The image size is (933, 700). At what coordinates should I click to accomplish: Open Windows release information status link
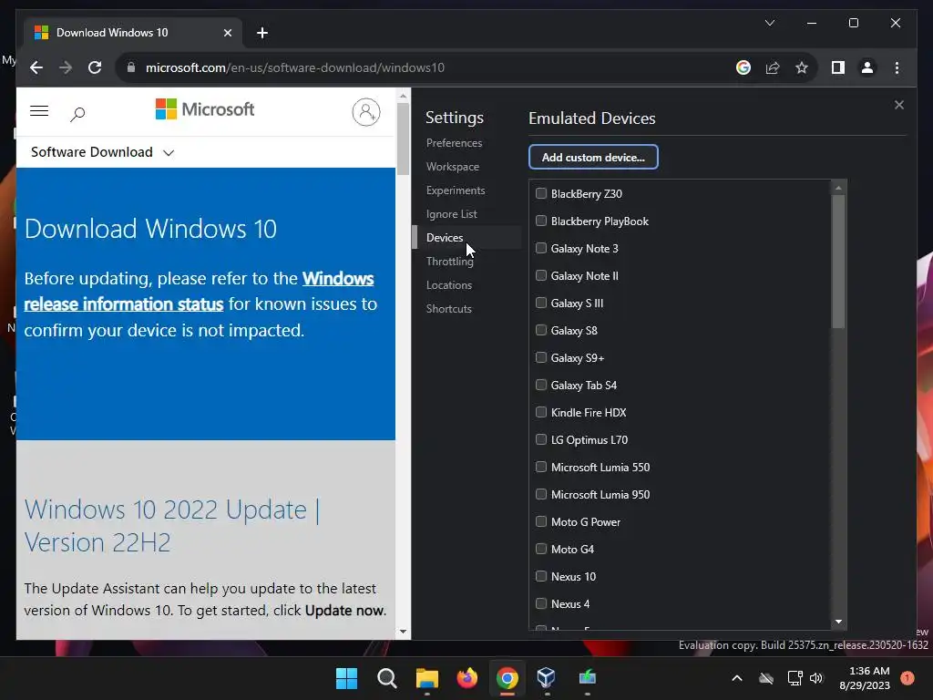click(x=199, y=291)
